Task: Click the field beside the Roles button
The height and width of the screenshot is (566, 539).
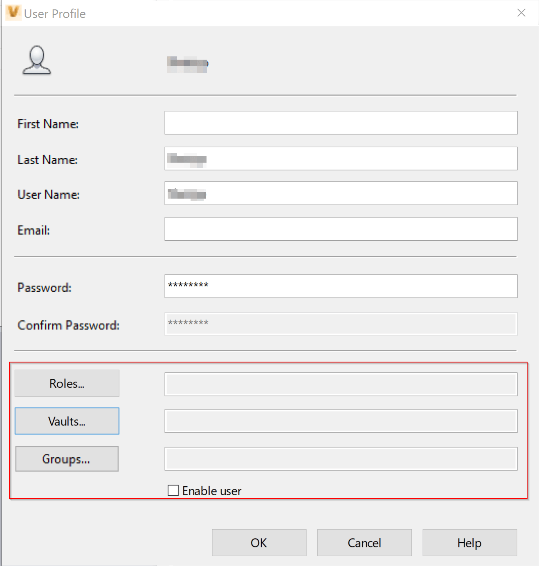Action: (x=341, y=383)
